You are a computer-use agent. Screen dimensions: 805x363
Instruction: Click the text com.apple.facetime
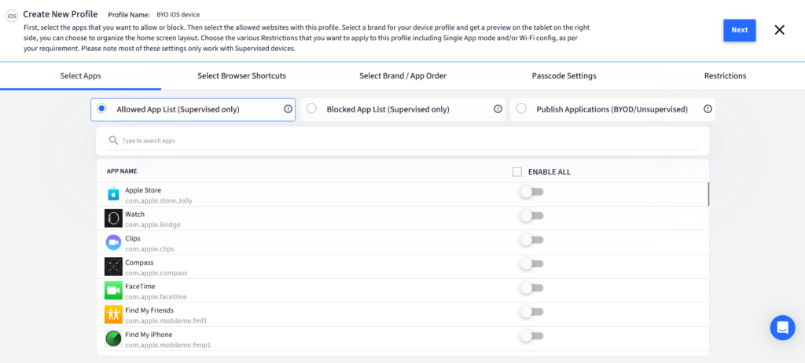pos(156,297)
